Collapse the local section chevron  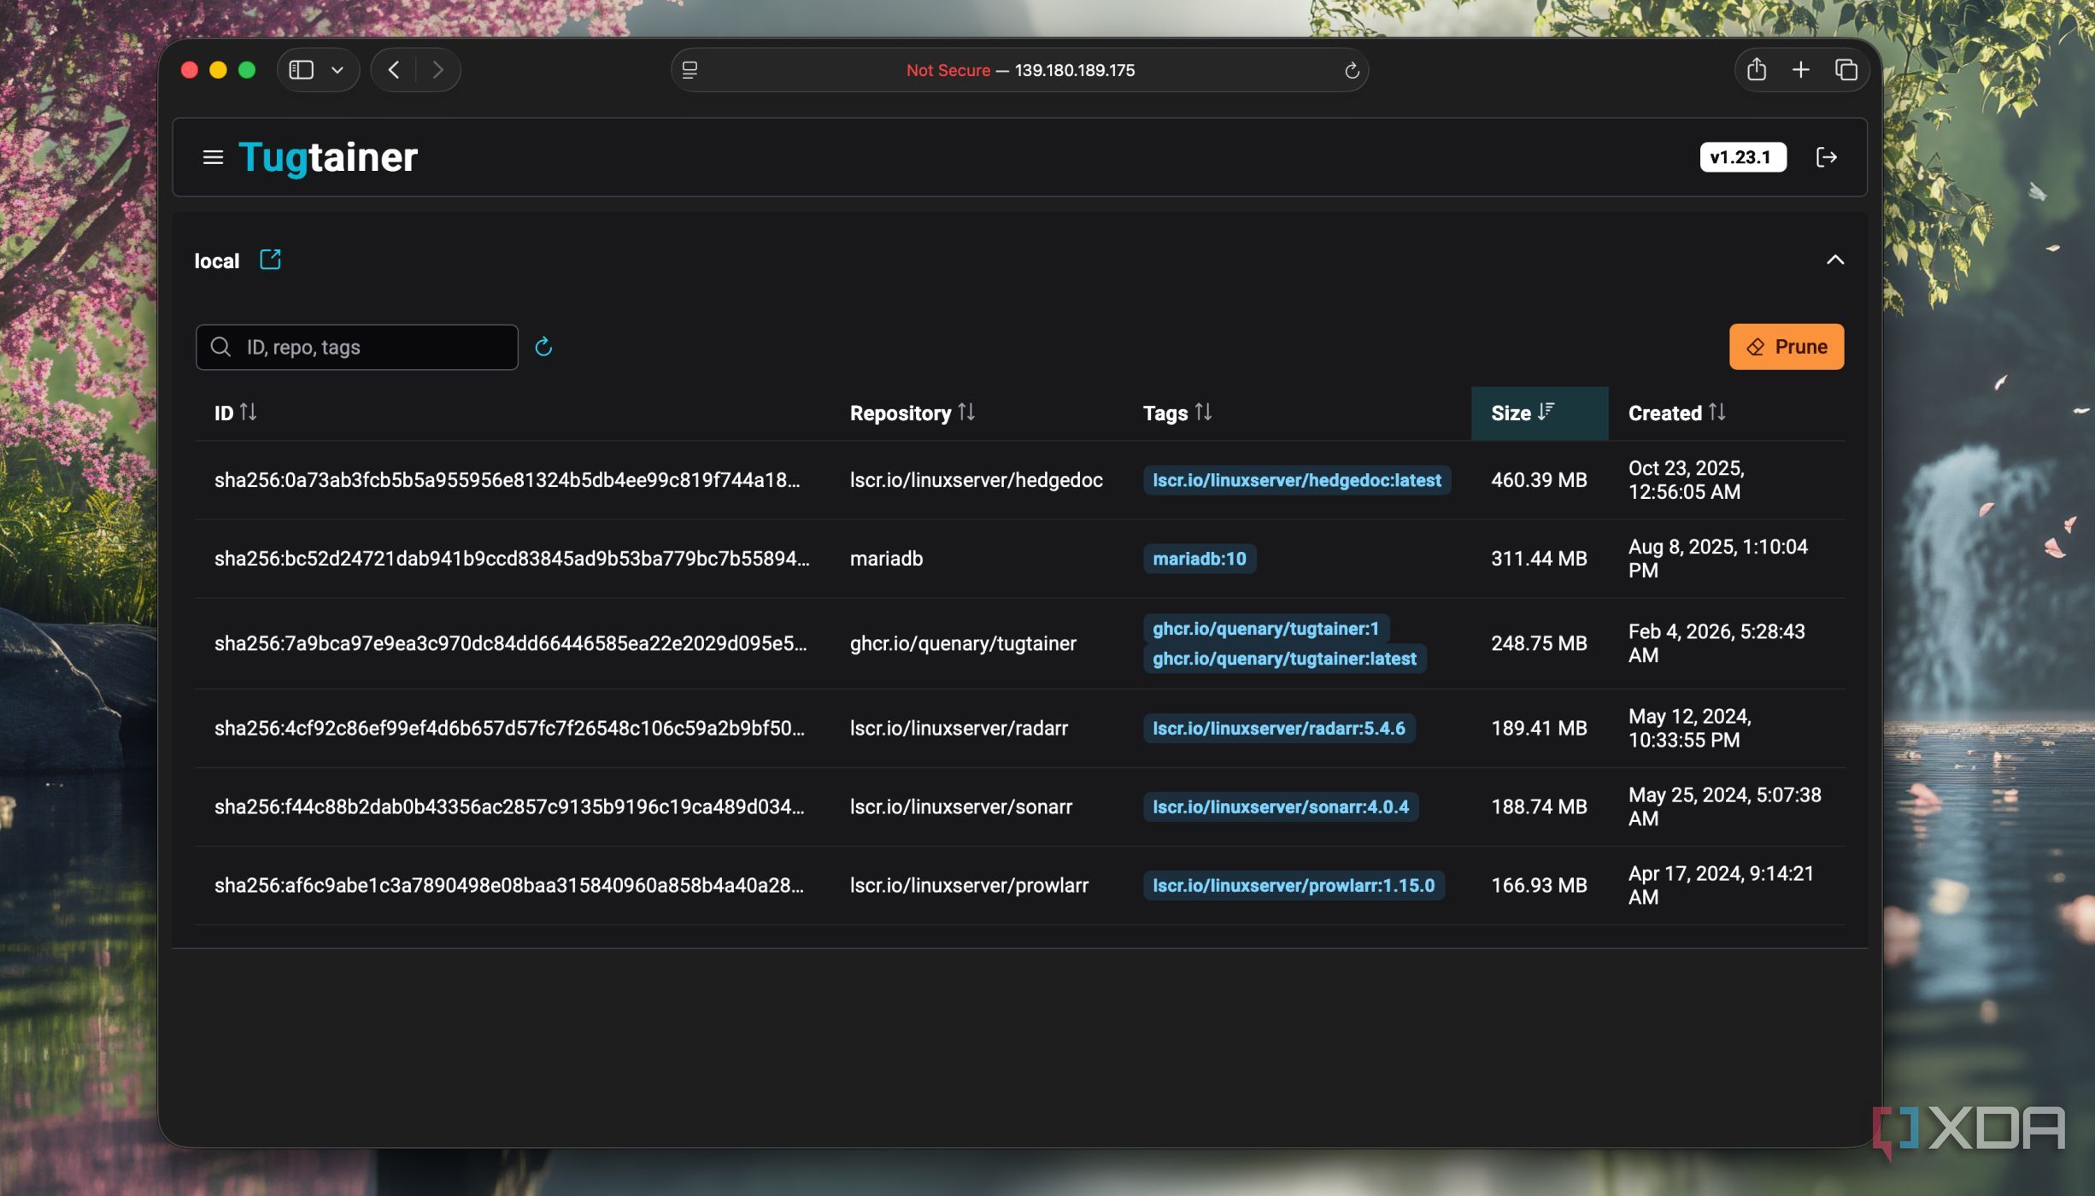(x=1834, y=260)
